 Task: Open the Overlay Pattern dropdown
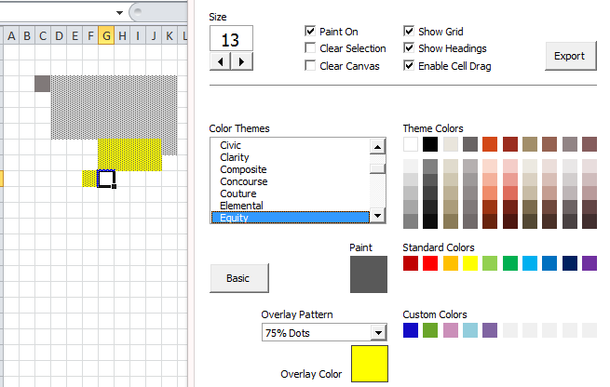pos(378,332)
